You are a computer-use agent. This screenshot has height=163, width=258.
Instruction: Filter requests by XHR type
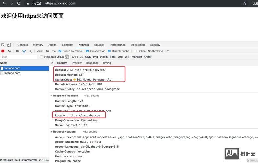tap(75, 57)
